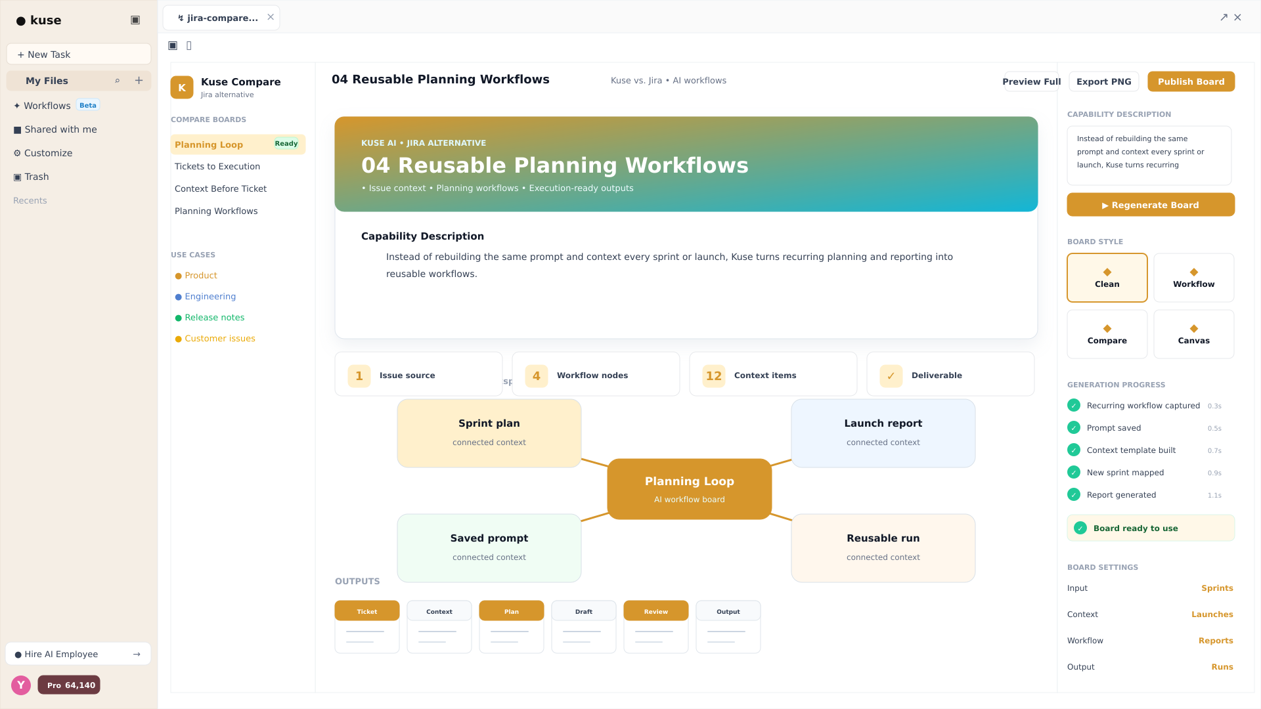This screenshot has width=1261, height=709.
Task: Click the Report generated checkmark icon
Action: tap(1074, 494)
